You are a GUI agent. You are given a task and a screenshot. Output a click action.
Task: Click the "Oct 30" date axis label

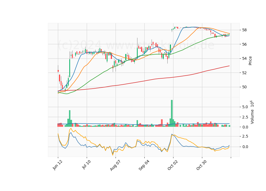click(x=201, y=165)
